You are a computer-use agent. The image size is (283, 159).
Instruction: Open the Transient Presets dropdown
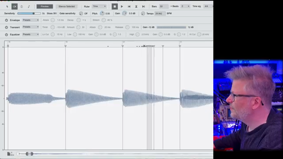click(31, 27)
